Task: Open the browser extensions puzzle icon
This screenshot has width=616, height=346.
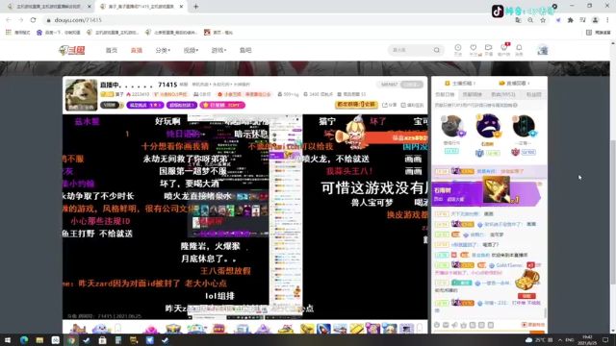Action: pos(571,20)
